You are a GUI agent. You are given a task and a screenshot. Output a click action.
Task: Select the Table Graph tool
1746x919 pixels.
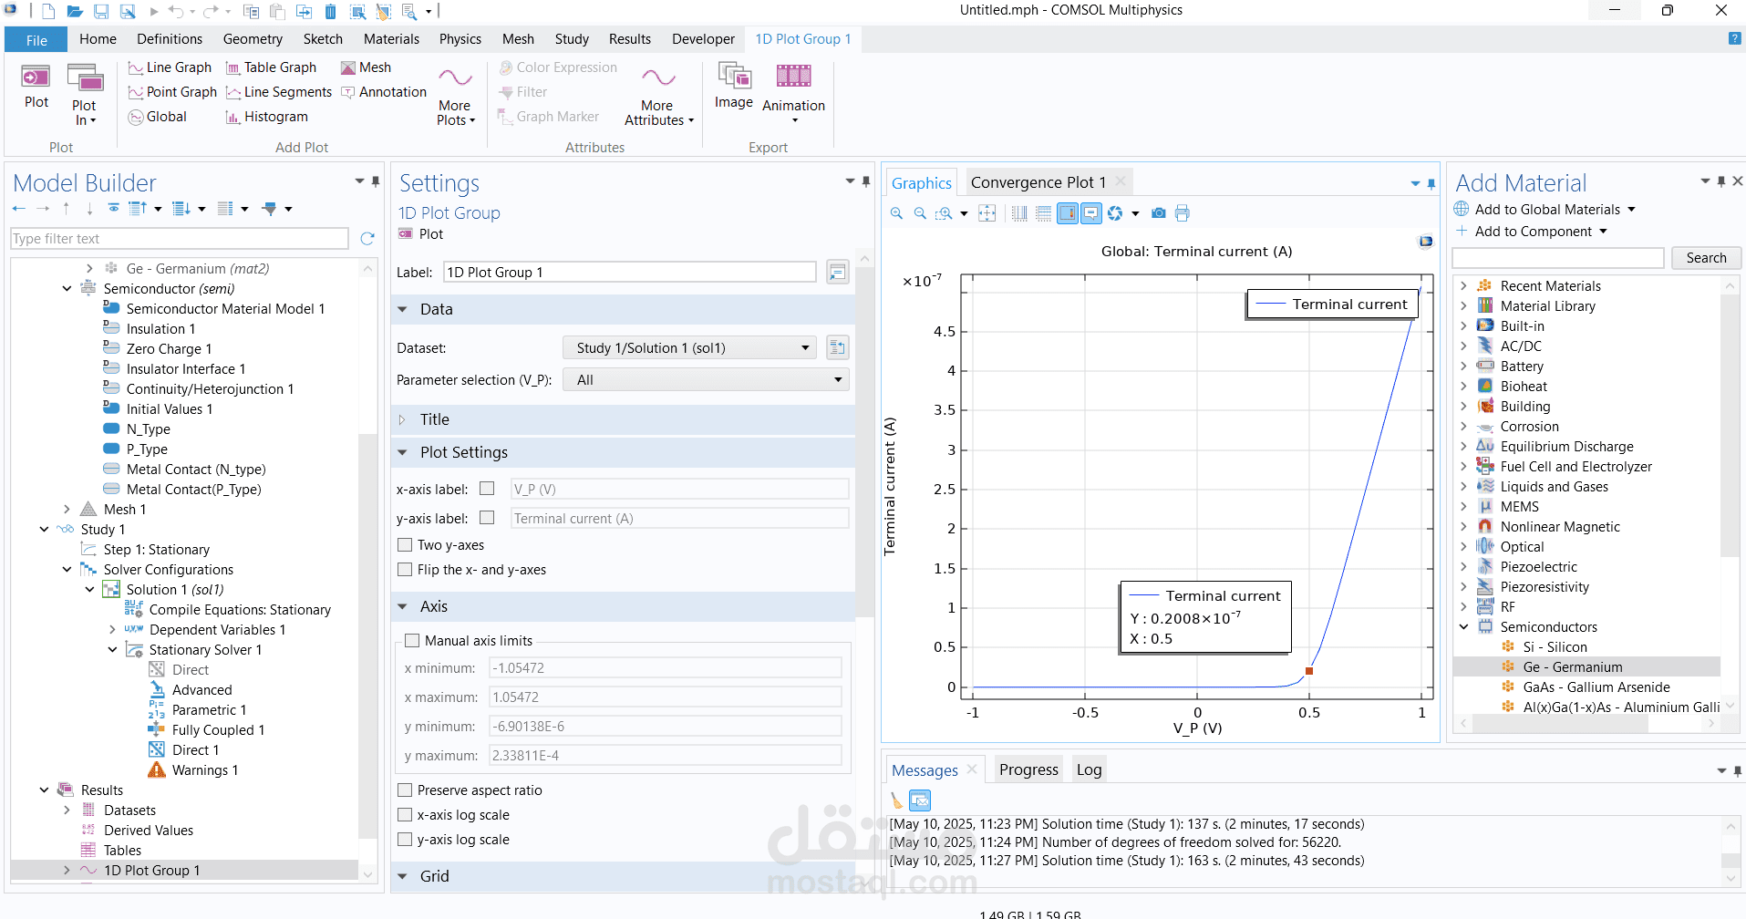click(271, 67)
